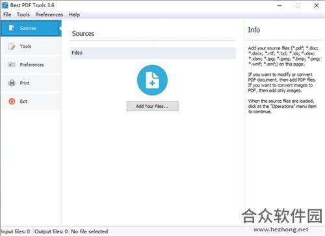Select the Exit label in the sidebar
Viewport: 325px width, 236px height.
pos(23,101)
